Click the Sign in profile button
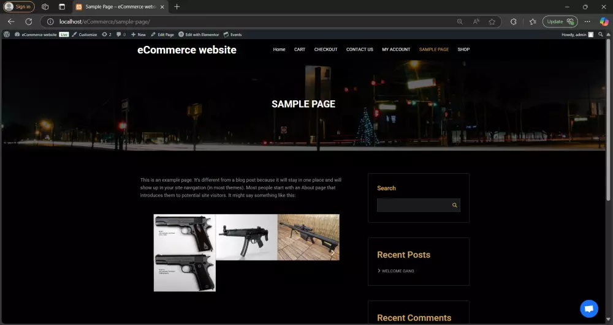 pos(19,7)
